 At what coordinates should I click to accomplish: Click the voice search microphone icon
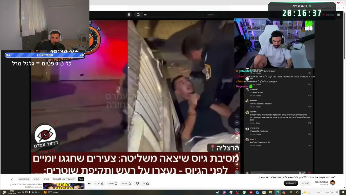point(129,15)
